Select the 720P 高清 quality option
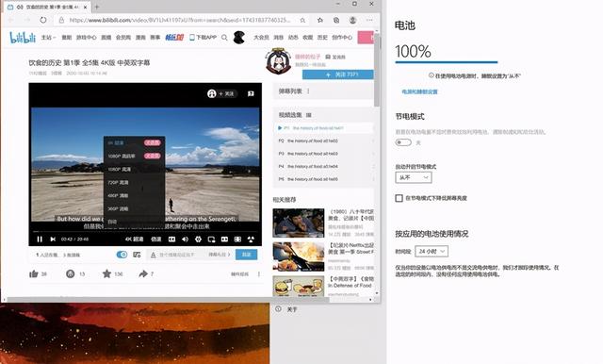This screenshot has height=364, width=603. coord(134,182)
